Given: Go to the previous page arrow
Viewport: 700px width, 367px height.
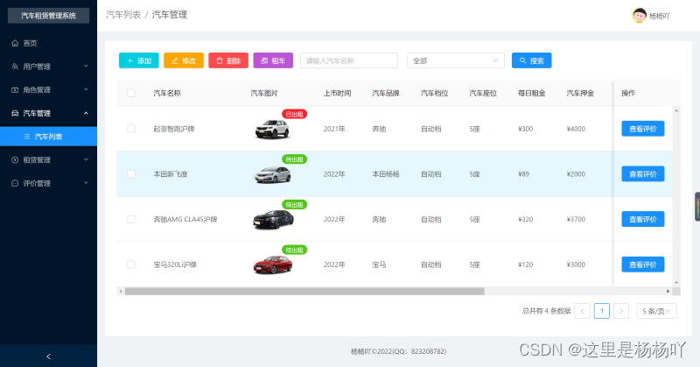Looking at the screenshot, I should (582, 311).
